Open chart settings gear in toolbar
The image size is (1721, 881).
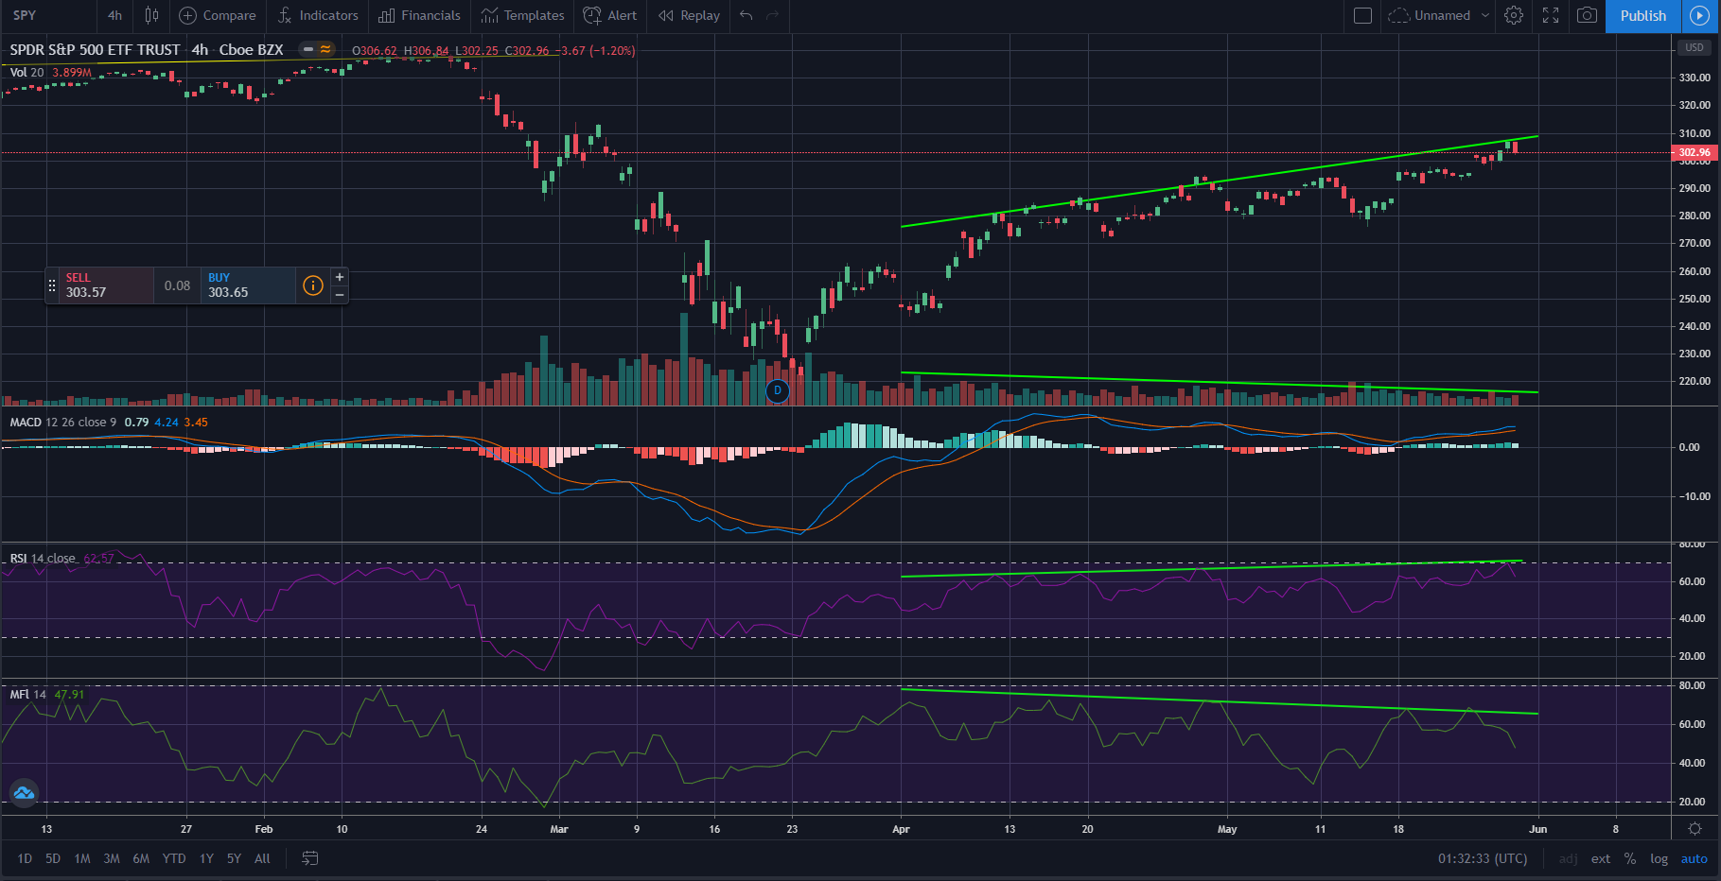click(1514, 15)
